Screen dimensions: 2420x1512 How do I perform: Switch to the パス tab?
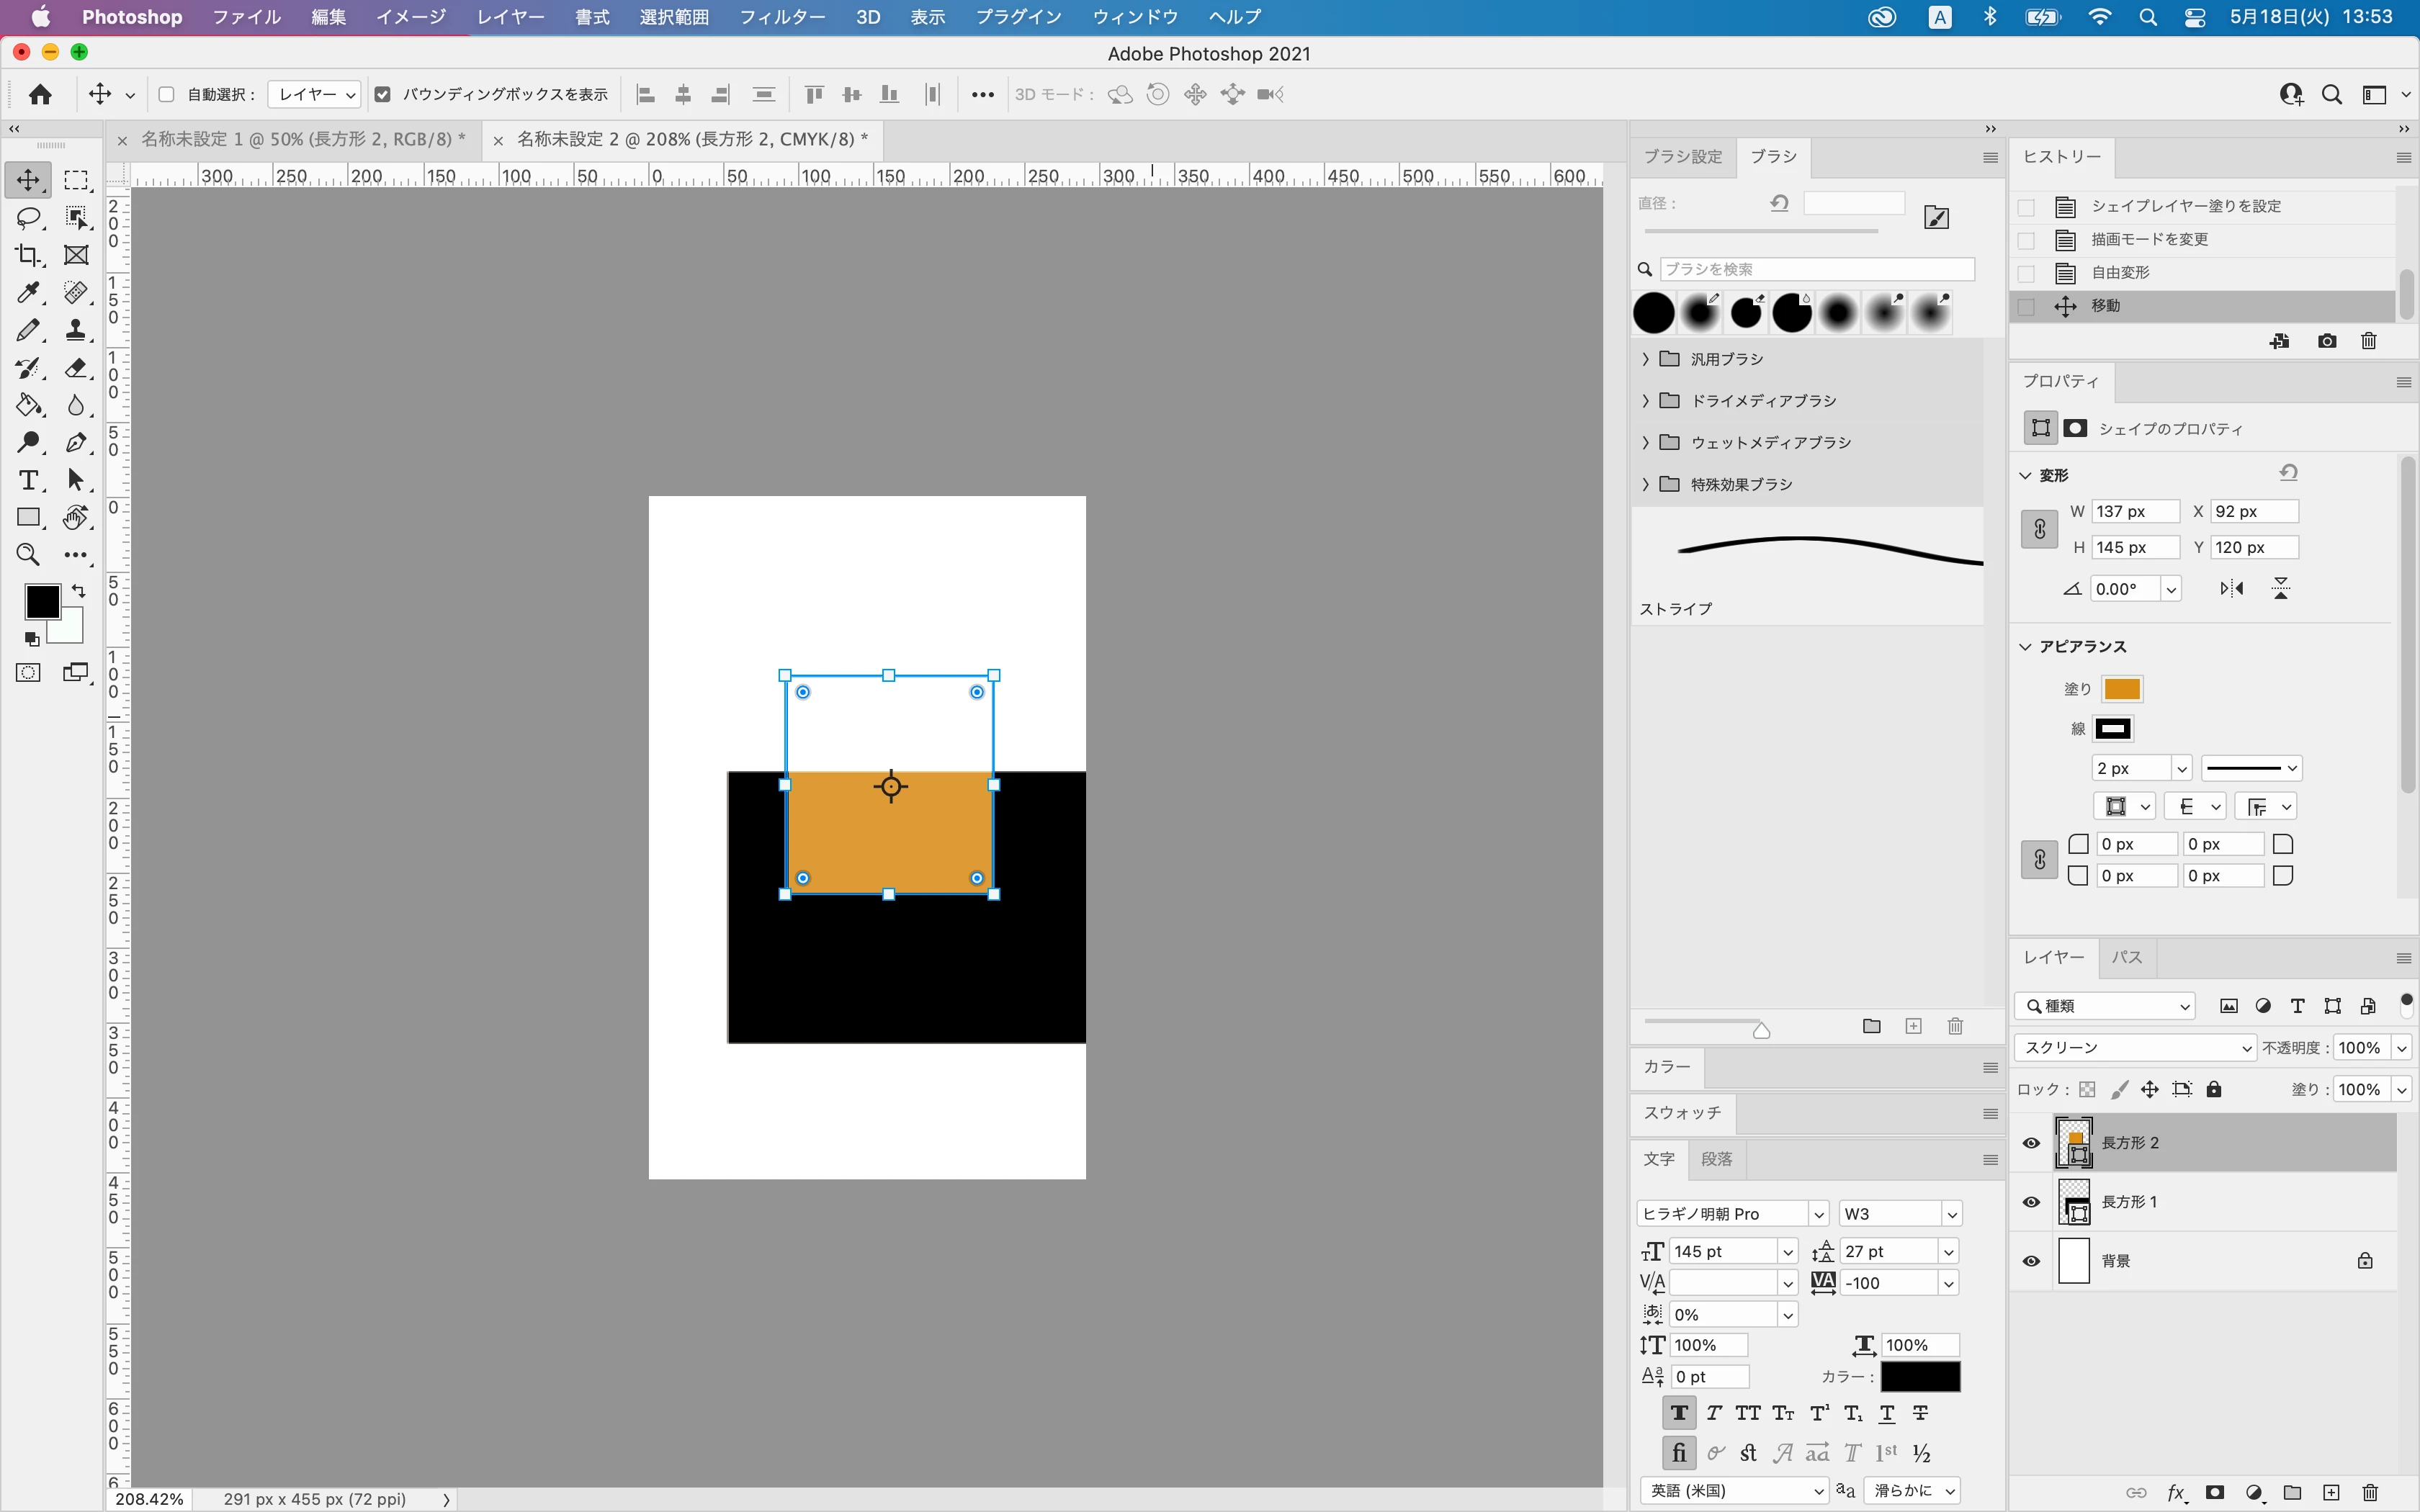click(x=2126, y=957)
